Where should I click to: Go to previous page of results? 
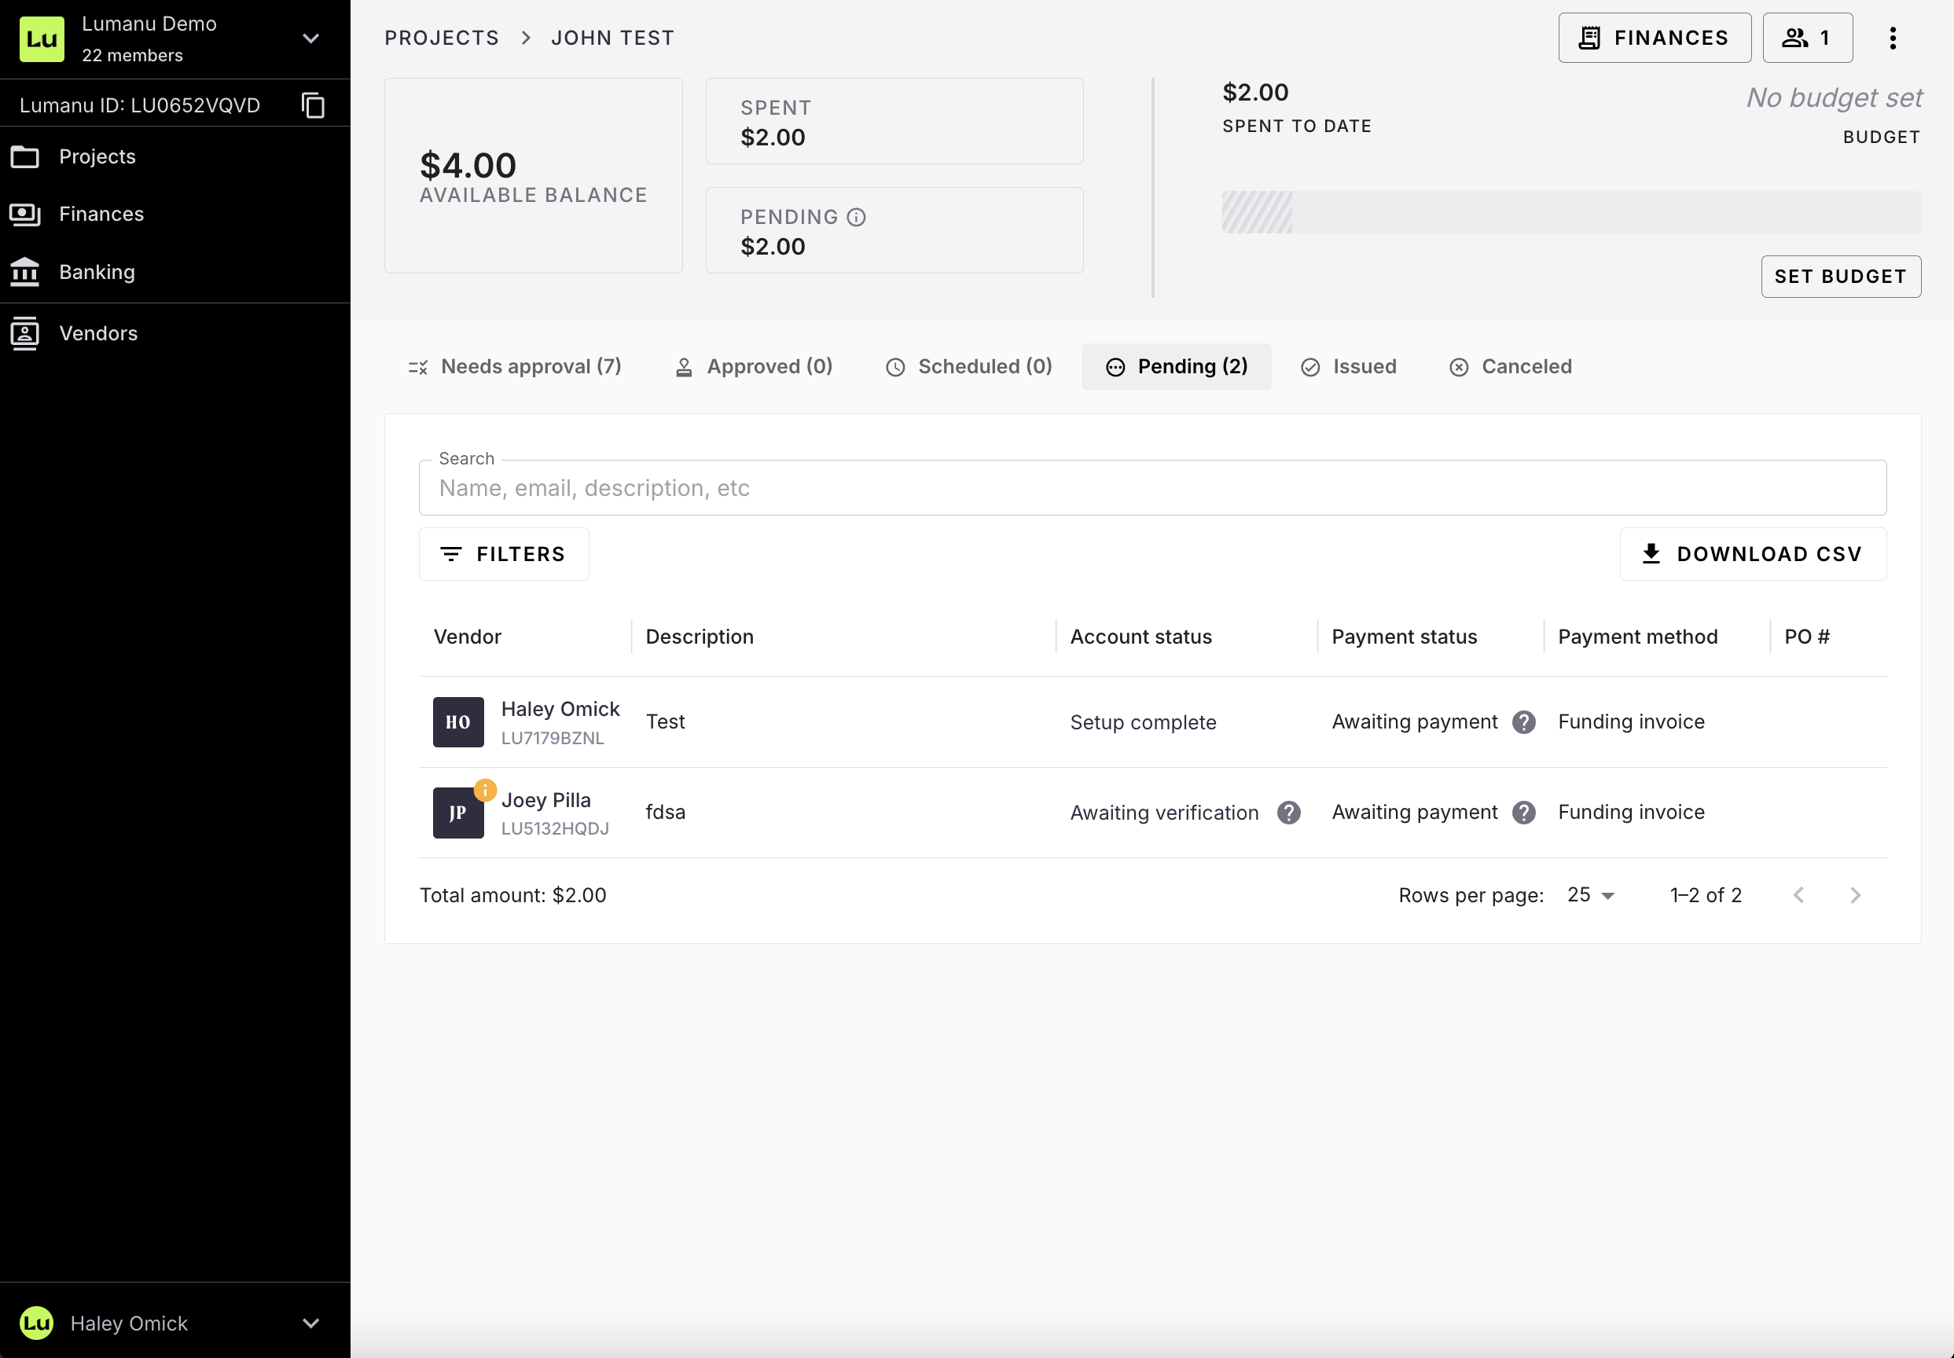tap(1798, 895)
